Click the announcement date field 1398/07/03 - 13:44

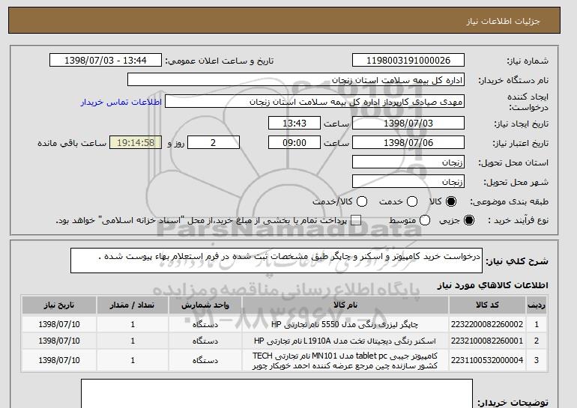coord(106,61)
